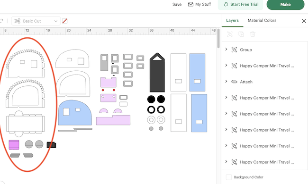This screenshot has height=184, width=308.
Task: Select the gray lightning stripe shape
Action: pyautogui.click(x=75, y=130)
